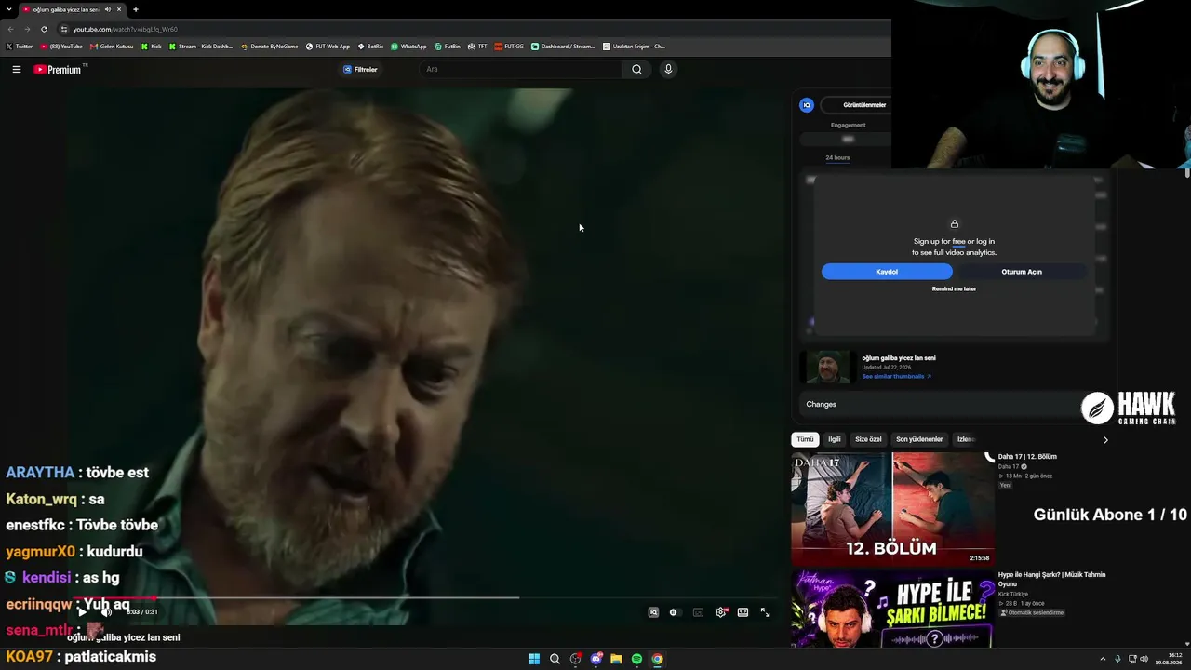Open the Donate ByNoGame bookmark

(270, 47)
